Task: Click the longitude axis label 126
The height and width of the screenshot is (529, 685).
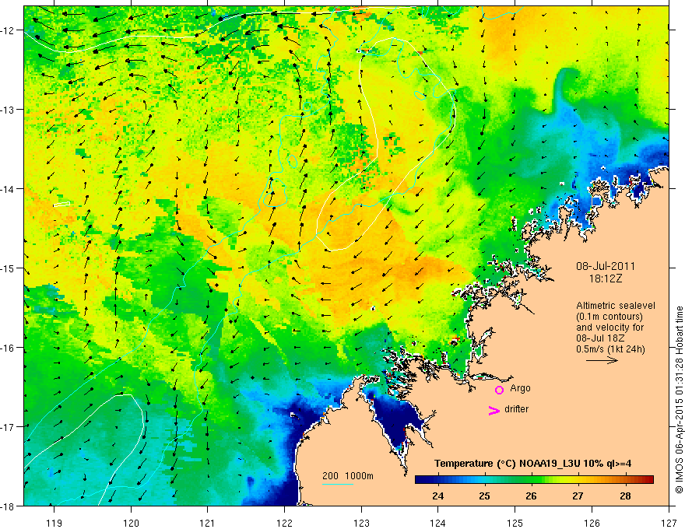Action: click(x=592, y=523)
